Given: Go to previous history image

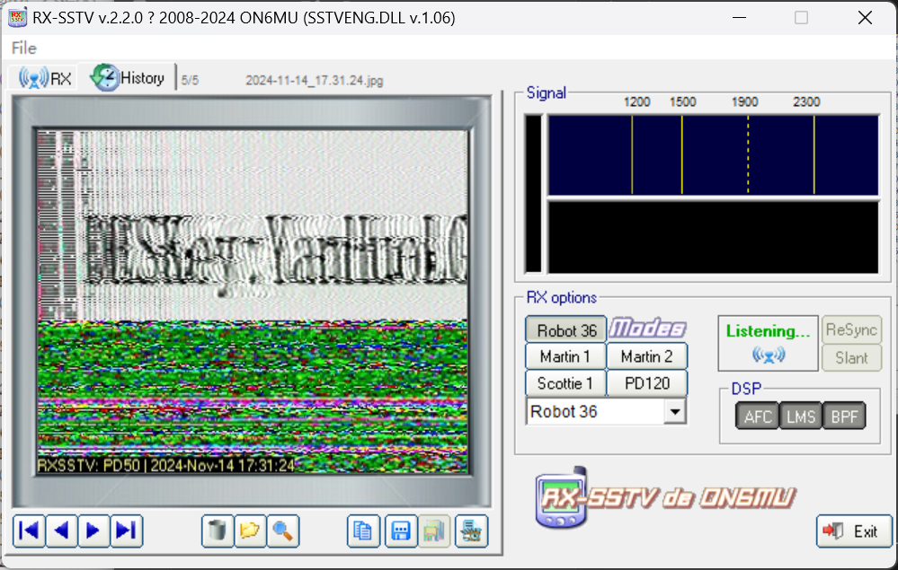Looking at the screenshot, I should click(61, 531).
